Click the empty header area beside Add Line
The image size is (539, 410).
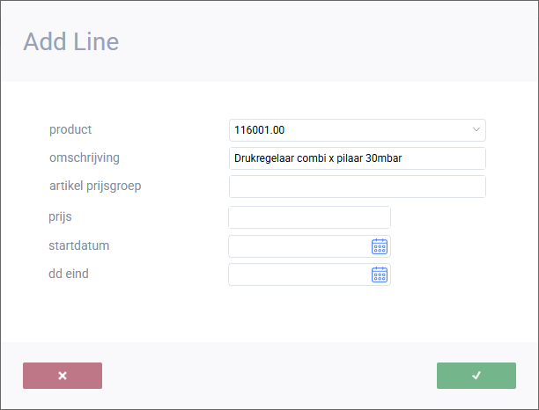pos(335,41)
